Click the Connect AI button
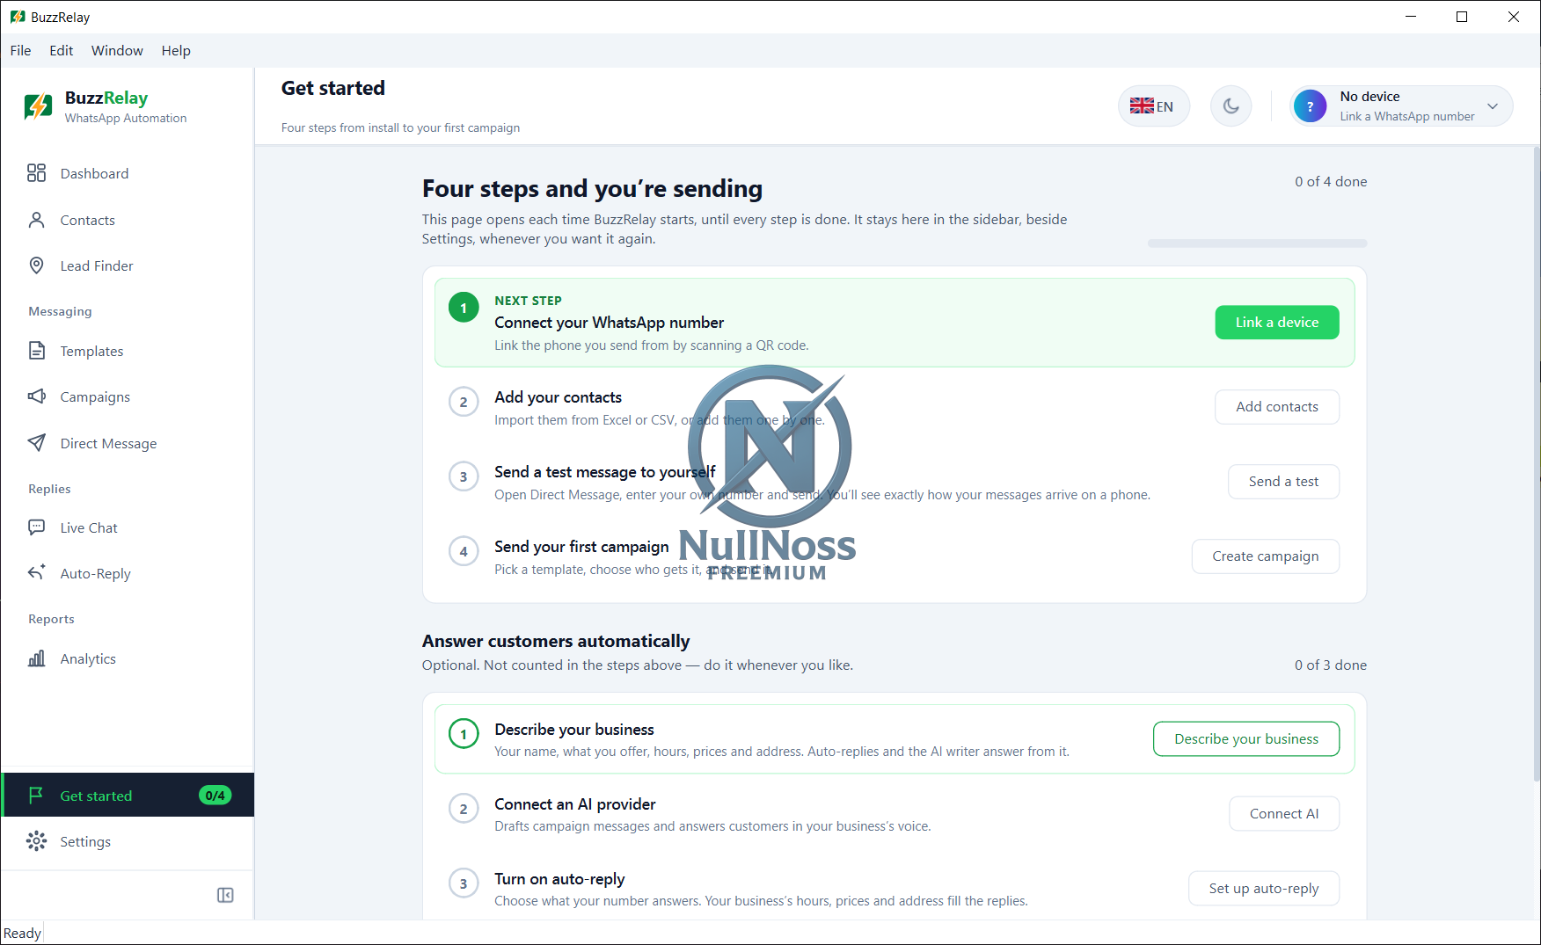Screen dimensions: 1541x945 1284,814
